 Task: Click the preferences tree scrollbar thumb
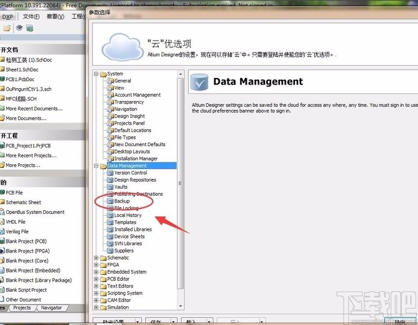tap(180, 183)
